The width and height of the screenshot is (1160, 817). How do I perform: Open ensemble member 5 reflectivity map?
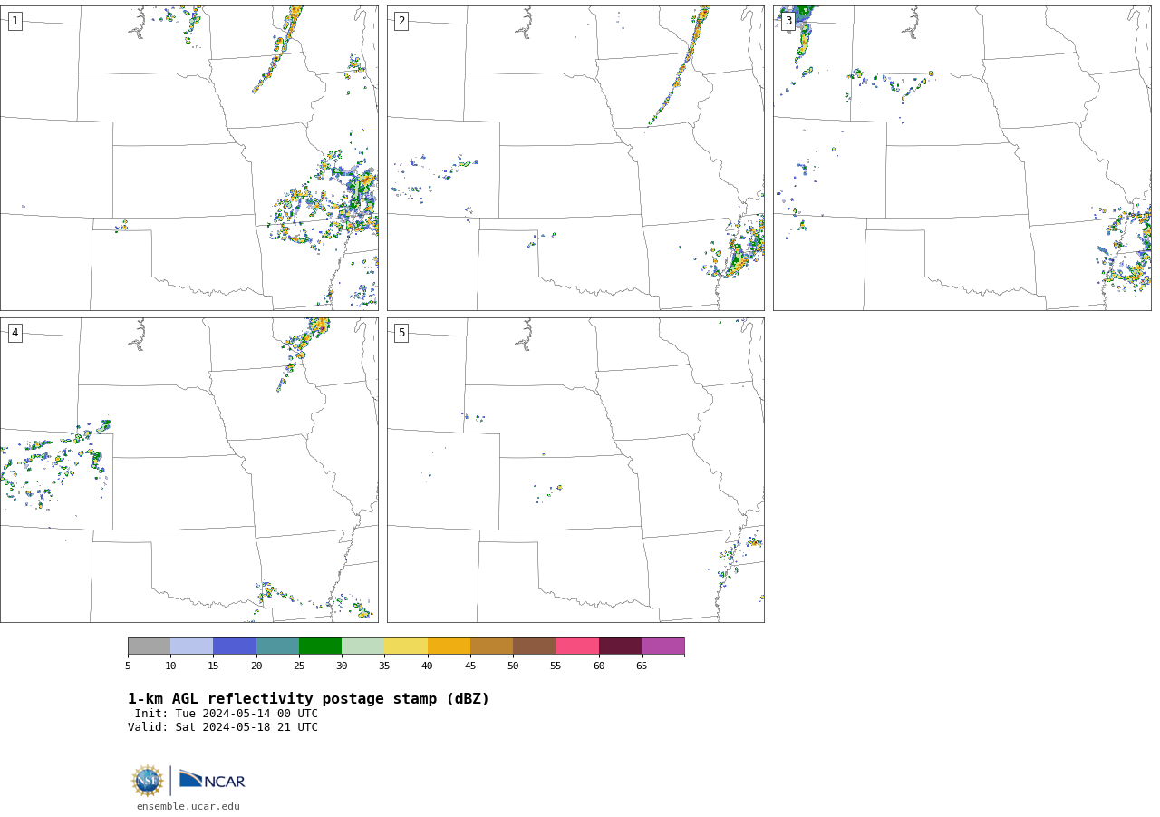[575, 470]
